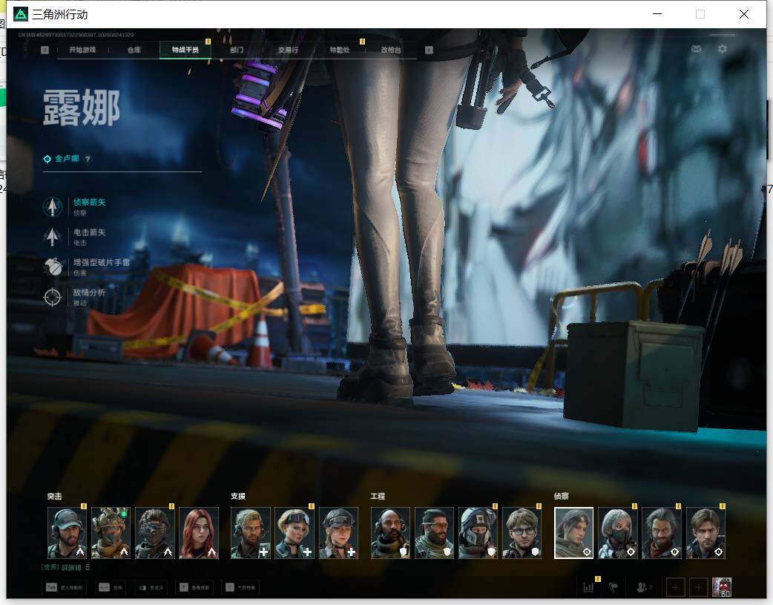
Task: Click the first empty squad slot plus
Action: 675,587
